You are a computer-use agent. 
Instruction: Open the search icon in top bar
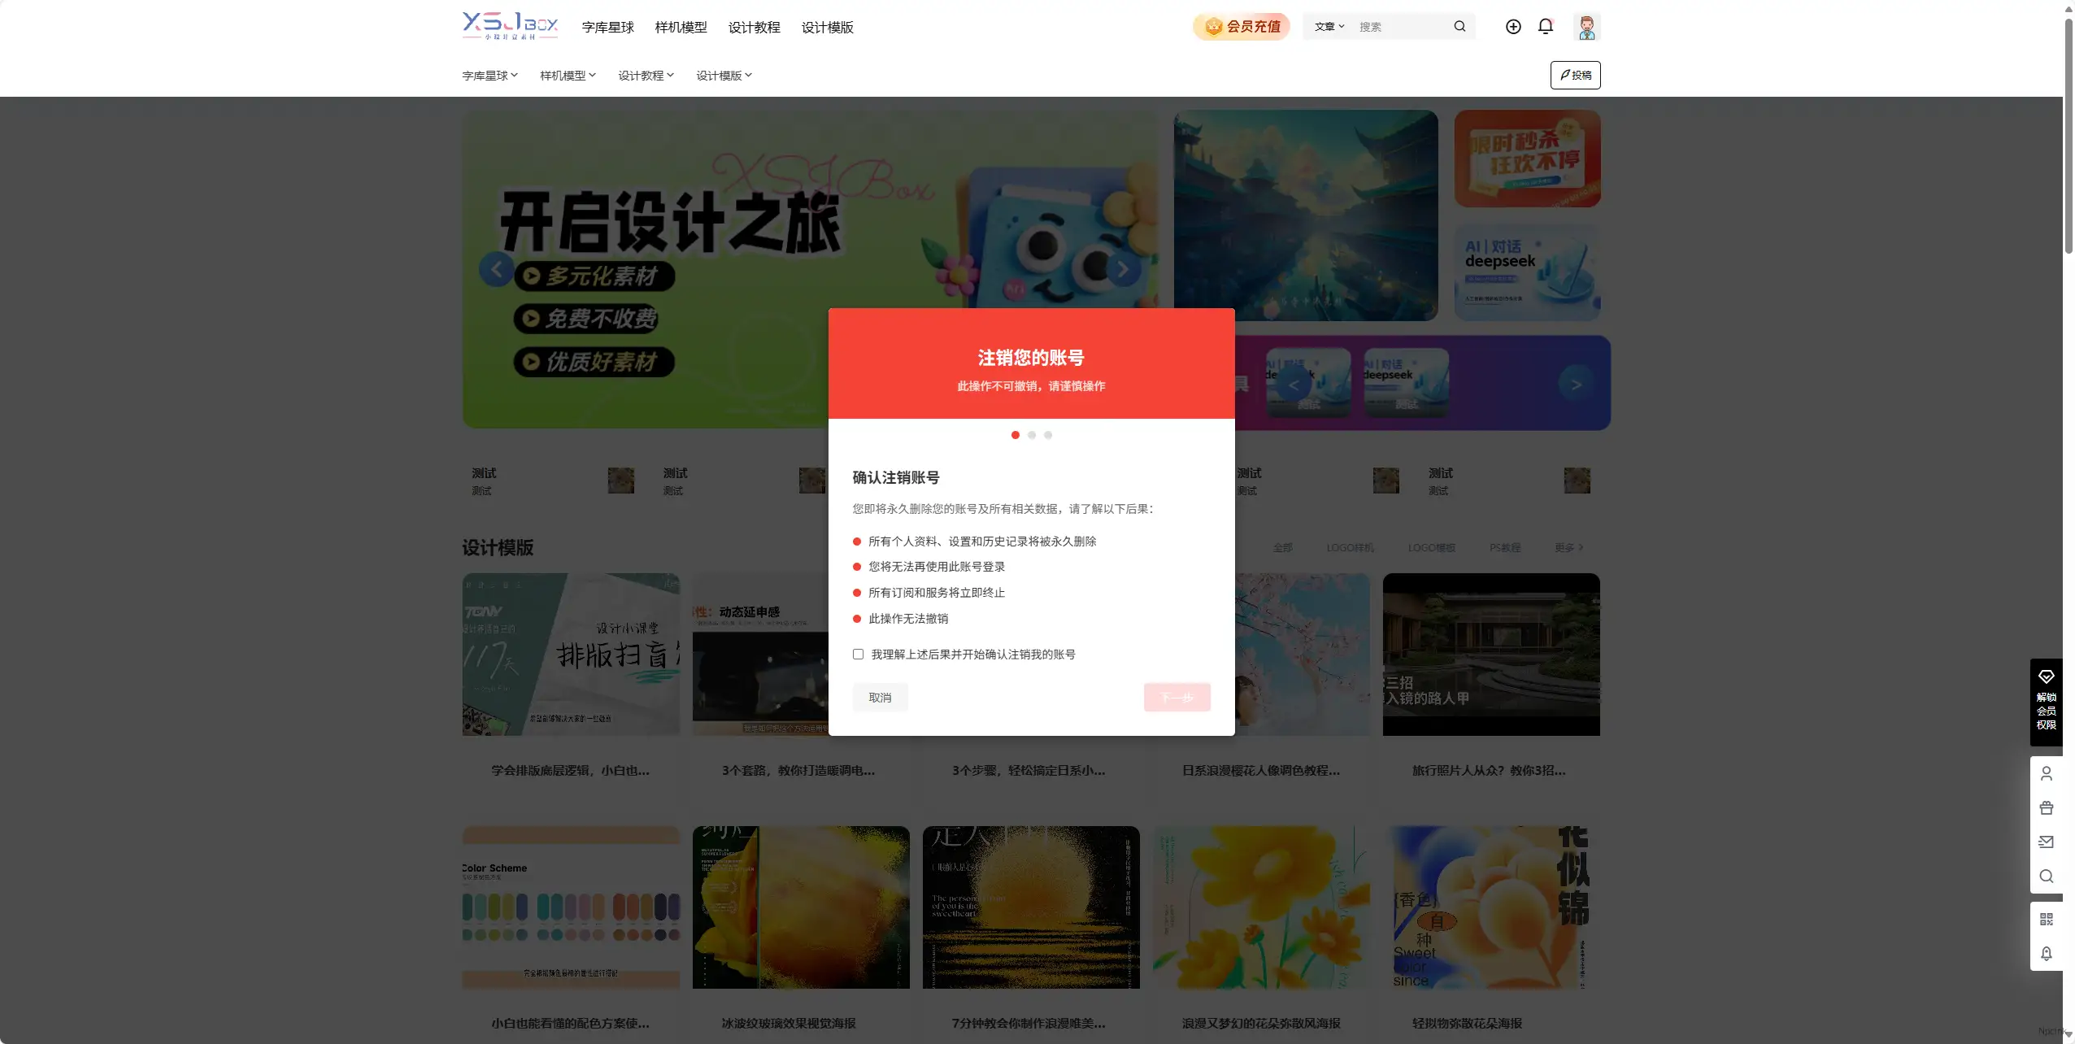[1459, 26]
